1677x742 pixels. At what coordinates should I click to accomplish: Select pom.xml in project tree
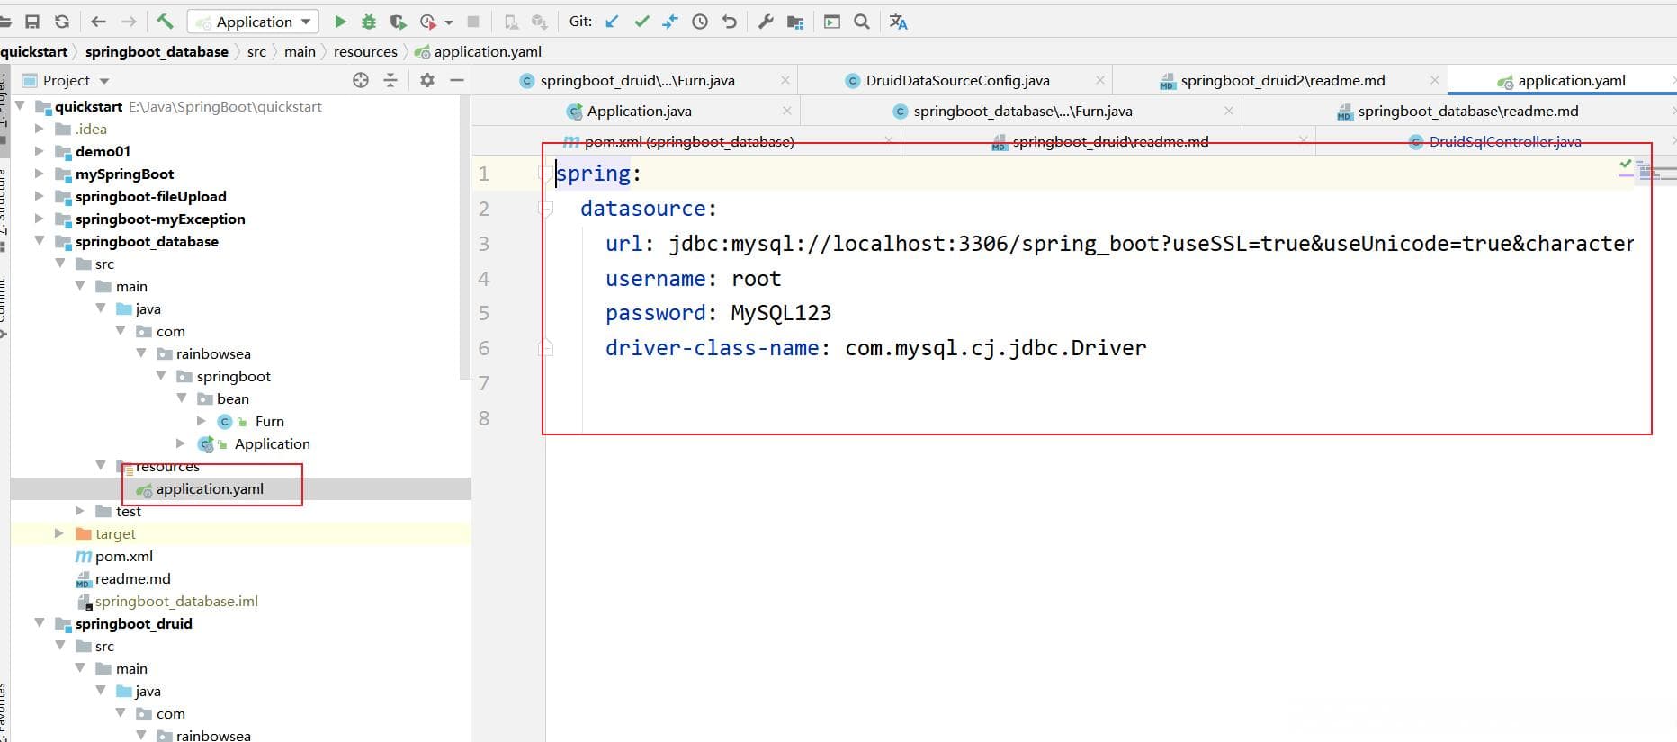click(124, 556)
